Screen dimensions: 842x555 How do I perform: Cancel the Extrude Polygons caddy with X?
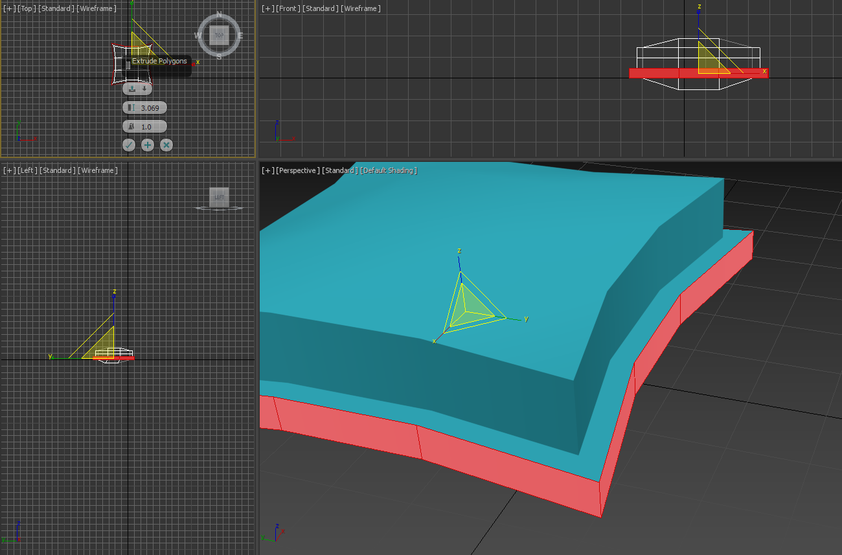[166, 145]
